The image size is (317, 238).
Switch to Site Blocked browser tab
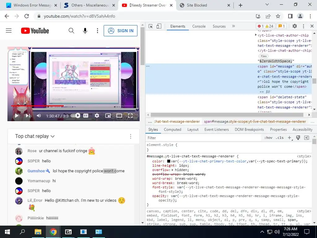coord(205,5)
